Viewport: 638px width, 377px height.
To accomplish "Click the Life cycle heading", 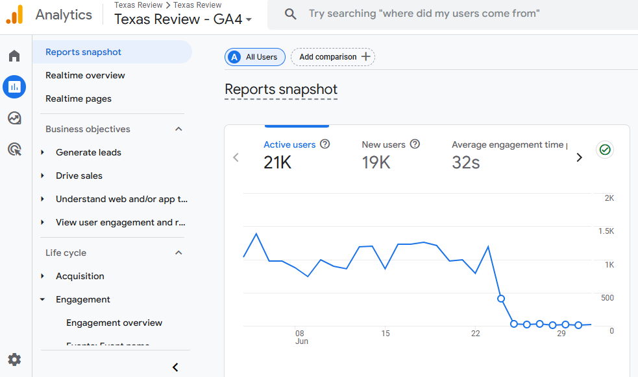I will click(x=66, y=253).
